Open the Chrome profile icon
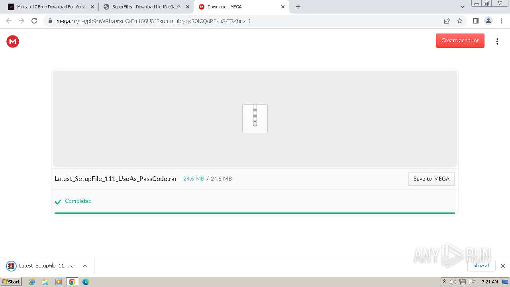 488,21
